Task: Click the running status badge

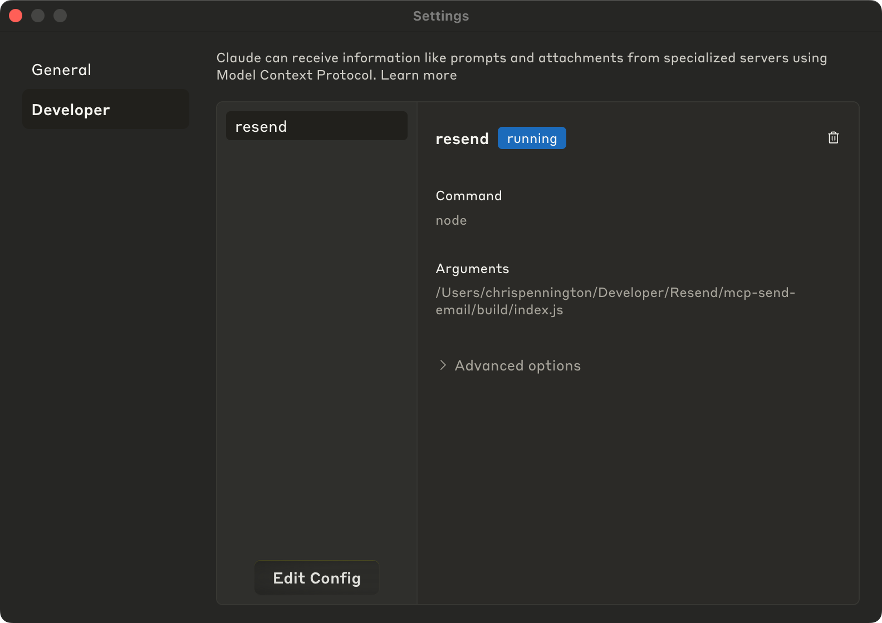Action: tap(532, 139)
